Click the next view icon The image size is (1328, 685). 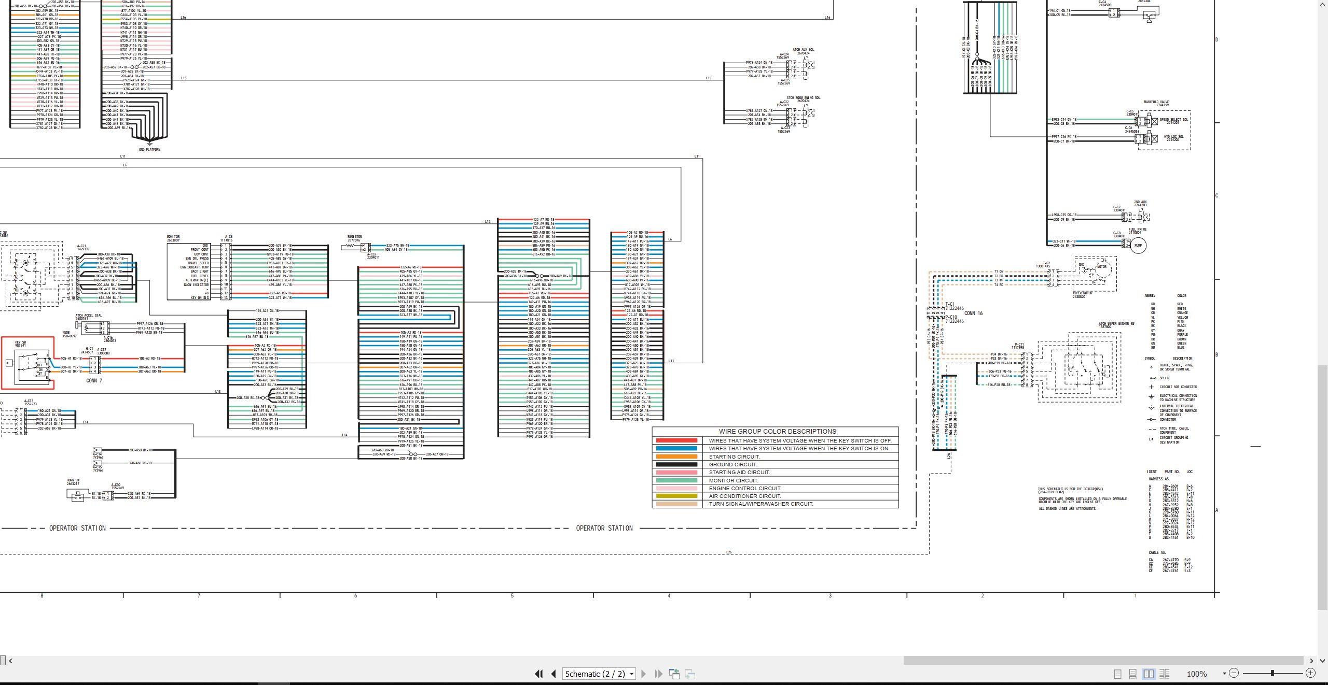point(690,674)
